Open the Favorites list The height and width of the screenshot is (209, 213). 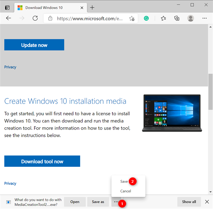click(x=163, y=18)
